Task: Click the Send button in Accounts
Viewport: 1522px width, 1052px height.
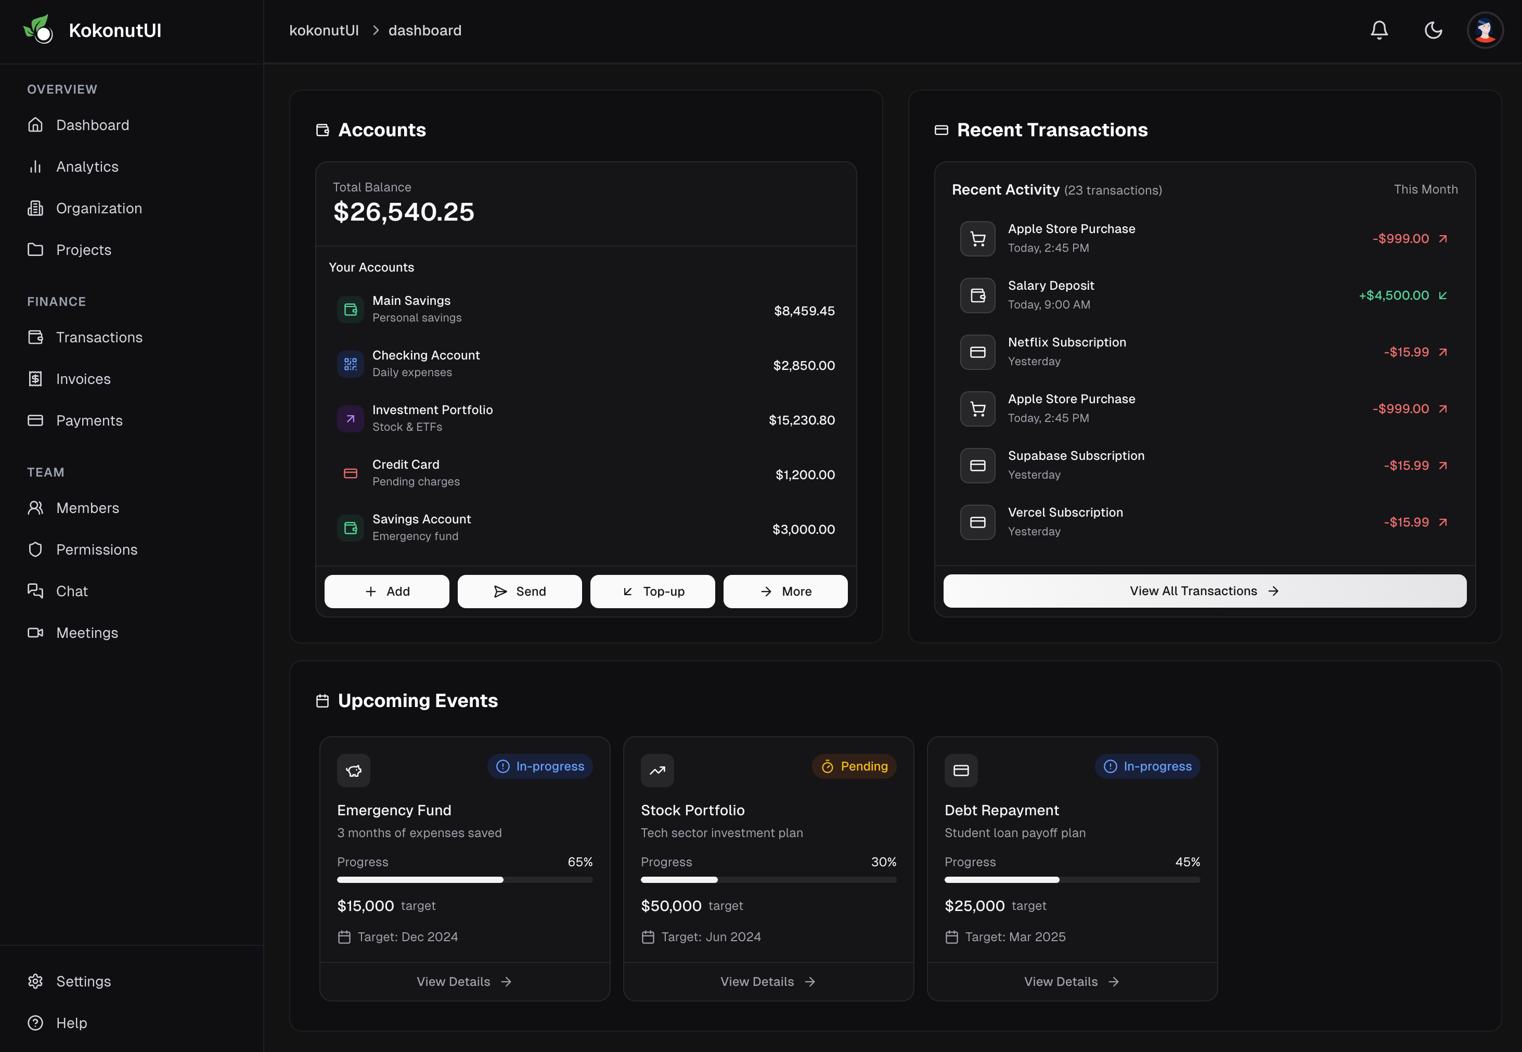Action: (519, 591)
